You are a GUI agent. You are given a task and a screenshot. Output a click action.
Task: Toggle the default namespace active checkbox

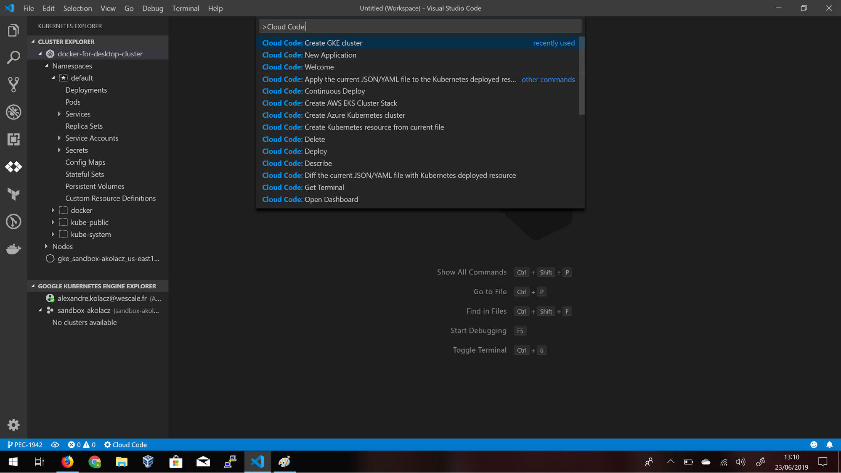pos(63,78)
